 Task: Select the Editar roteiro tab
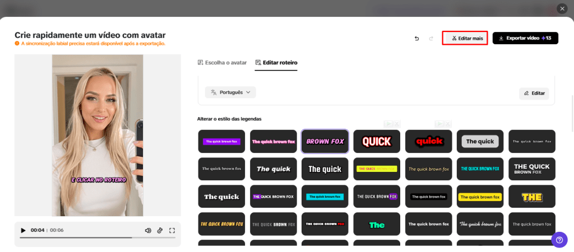point(276,63)
